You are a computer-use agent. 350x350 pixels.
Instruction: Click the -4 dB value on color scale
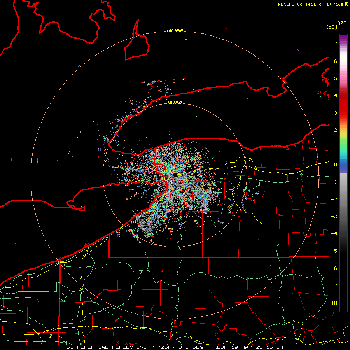click(334, 234)
